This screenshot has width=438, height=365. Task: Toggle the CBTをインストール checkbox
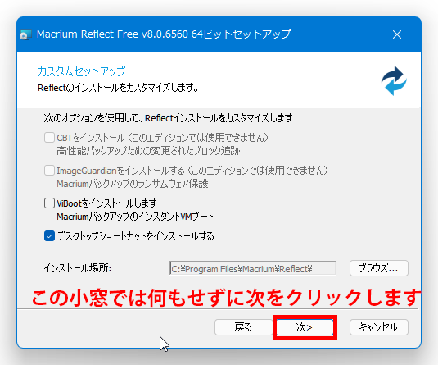pos(49,138)
